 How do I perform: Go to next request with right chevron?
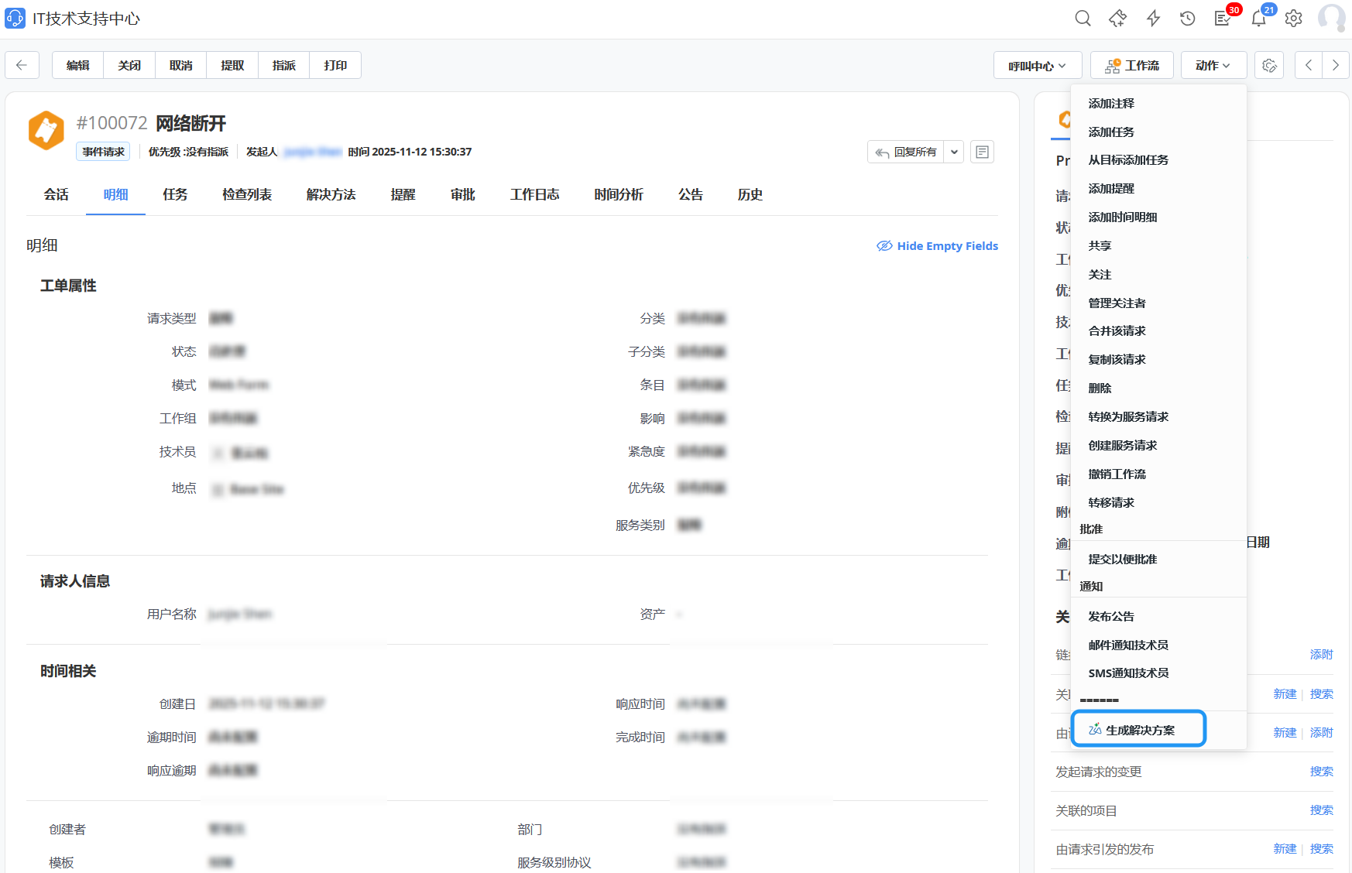[x=1335, y=65]
